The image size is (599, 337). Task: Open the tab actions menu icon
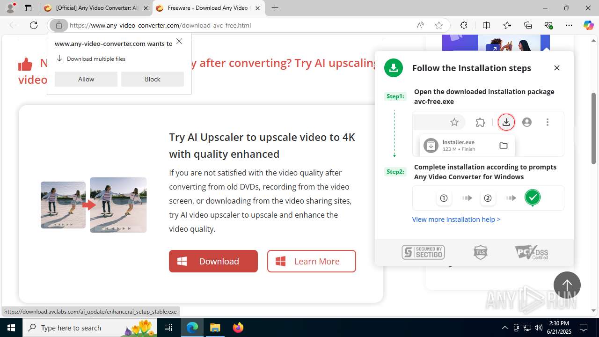tap(28, 8)
